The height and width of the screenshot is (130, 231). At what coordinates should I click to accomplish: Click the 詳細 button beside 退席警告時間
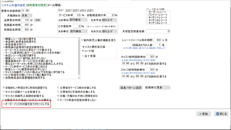coord(37,20)
